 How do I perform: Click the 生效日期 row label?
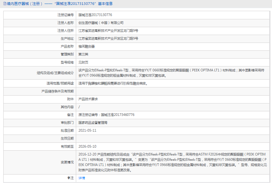pyautogui.click(x=67, y=138)
